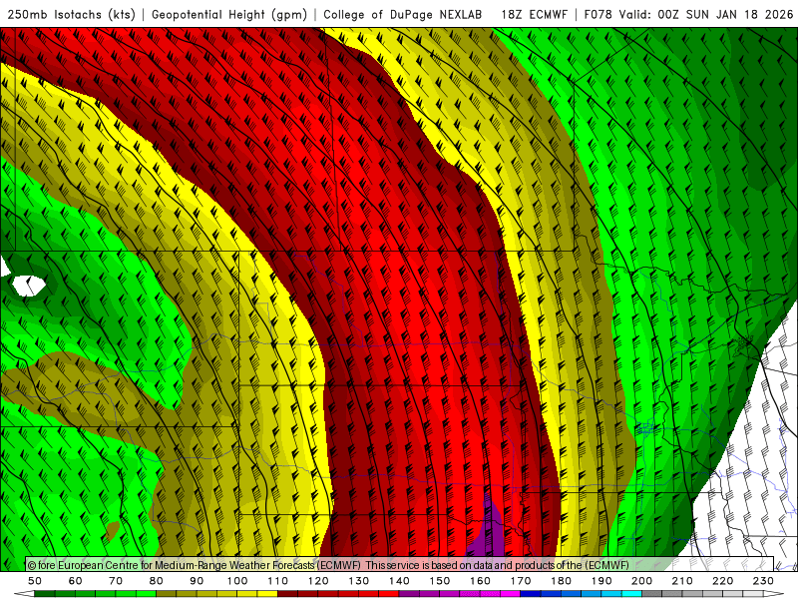
Task: Click the dark blue swatch in the color bar
Action: coord(531,594)
